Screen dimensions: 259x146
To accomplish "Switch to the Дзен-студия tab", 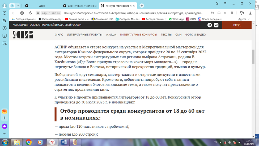I will tap(80, 6).
